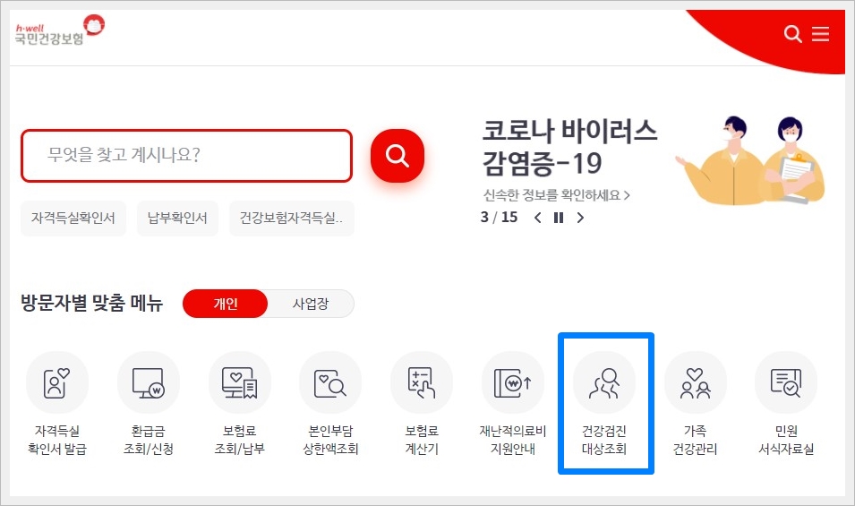Click the 본인부담 상한액조회 text label

click(330, 440)
